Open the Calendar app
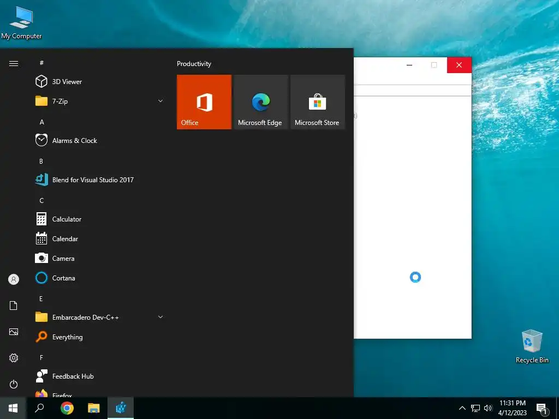Image resolution: width=559 pixels, height=419 pixels. (100, 239)
